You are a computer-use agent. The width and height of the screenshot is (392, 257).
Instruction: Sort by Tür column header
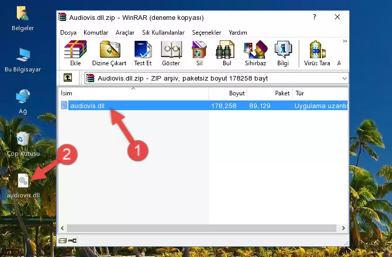pyautogui.click(x=320, y=93)
